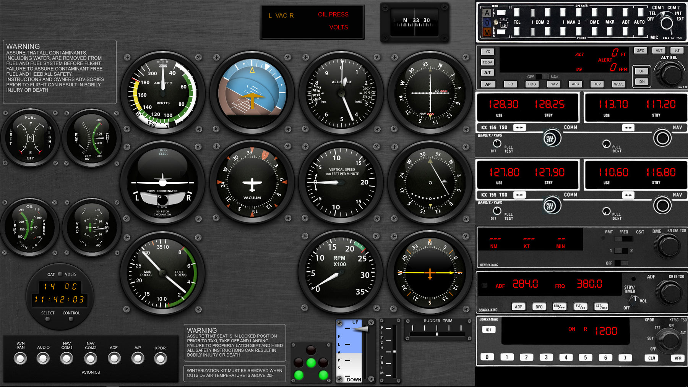Click the vertical speed indicator
Viewport: 688px width, 387px height.
point(341,183)
